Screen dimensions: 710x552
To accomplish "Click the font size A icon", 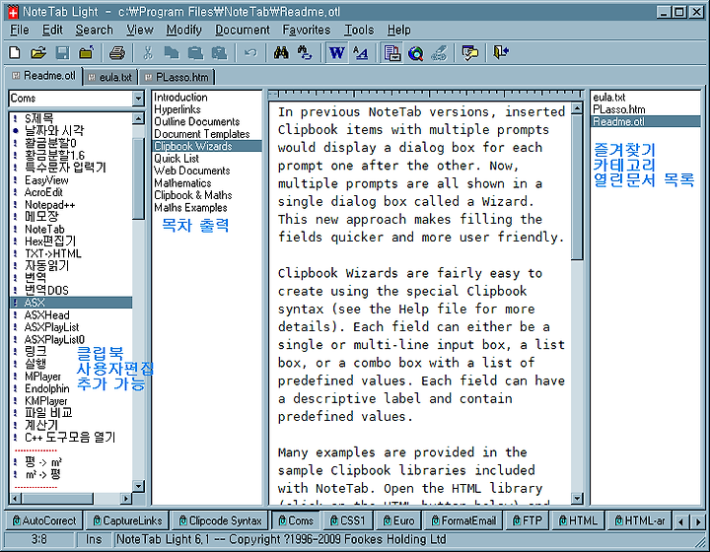I will click(361, 53).
